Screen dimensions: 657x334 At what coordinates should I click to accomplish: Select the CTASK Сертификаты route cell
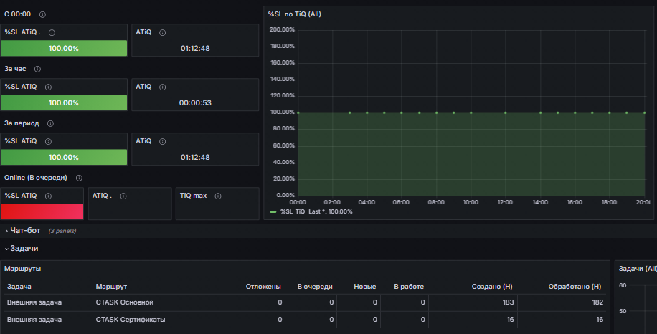click(x=164, y=320)
